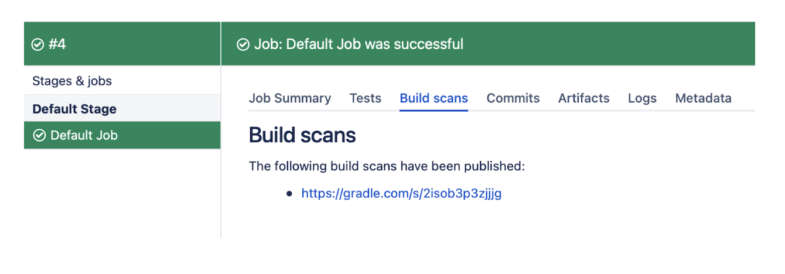Viewport: 785px width, 274px height.
Task: Select build number #4 in the header
Action: click(x=57, y=44)
